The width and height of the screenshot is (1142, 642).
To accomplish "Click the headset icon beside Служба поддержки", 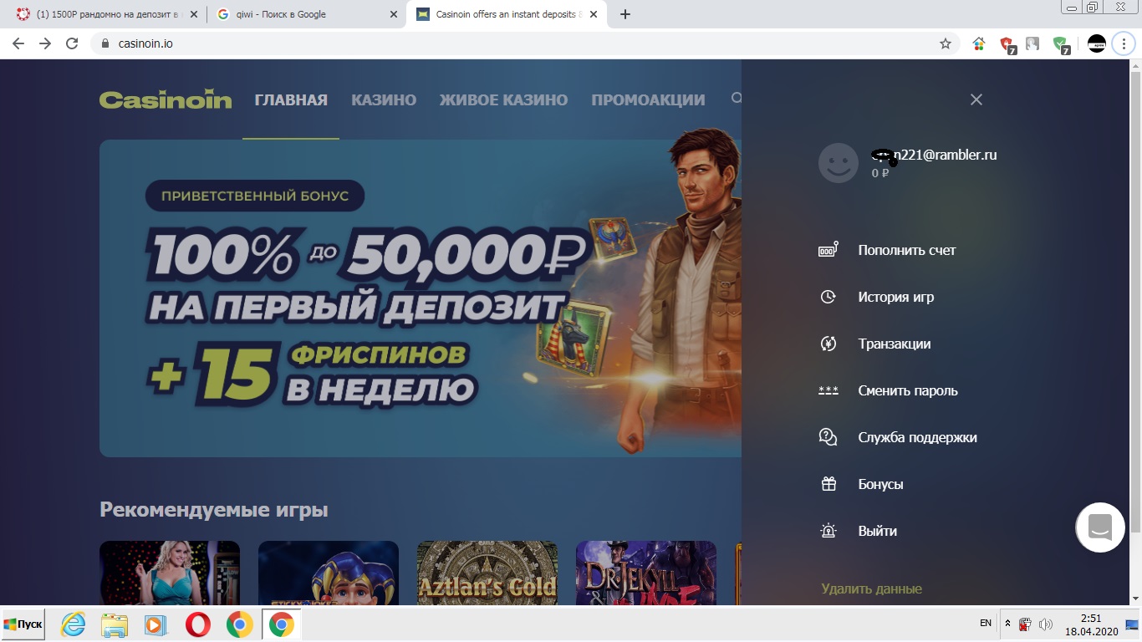I will point(828,437).
